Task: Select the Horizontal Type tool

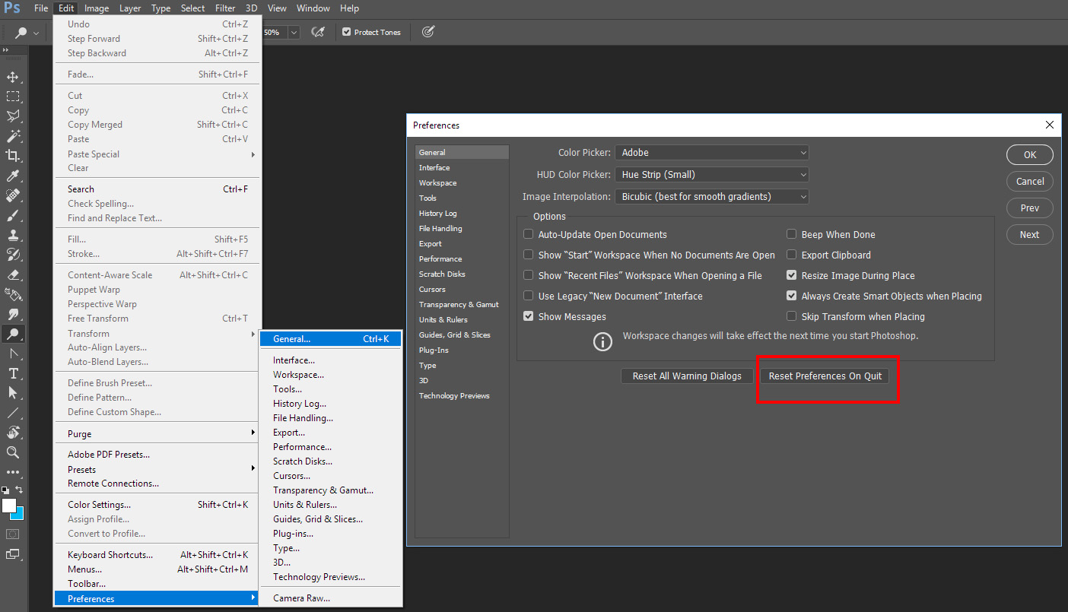Action: [x=14, y=373]
